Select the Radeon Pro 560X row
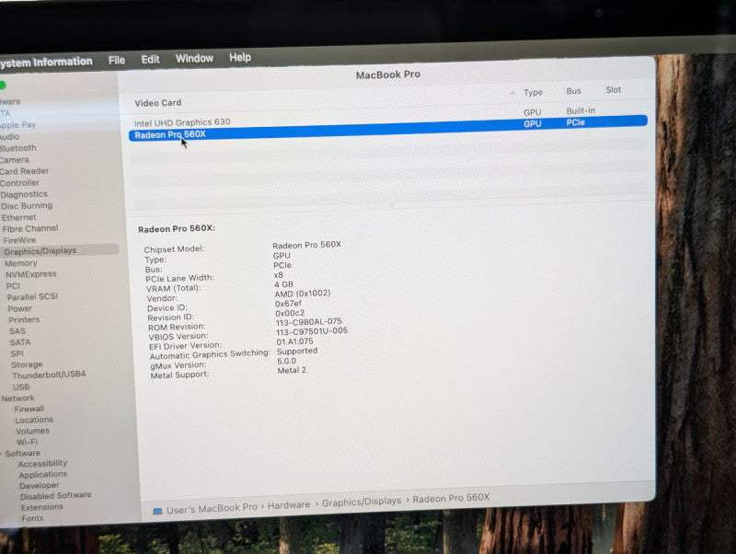 [x=388, y=129]
